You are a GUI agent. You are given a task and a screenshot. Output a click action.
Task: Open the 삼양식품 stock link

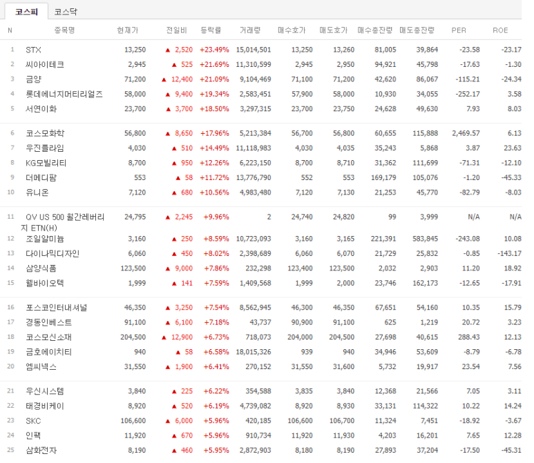pos(41,268)
